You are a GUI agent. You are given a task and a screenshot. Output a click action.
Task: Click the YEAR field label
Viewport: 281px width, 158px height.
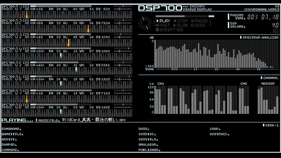coord(215,129)
